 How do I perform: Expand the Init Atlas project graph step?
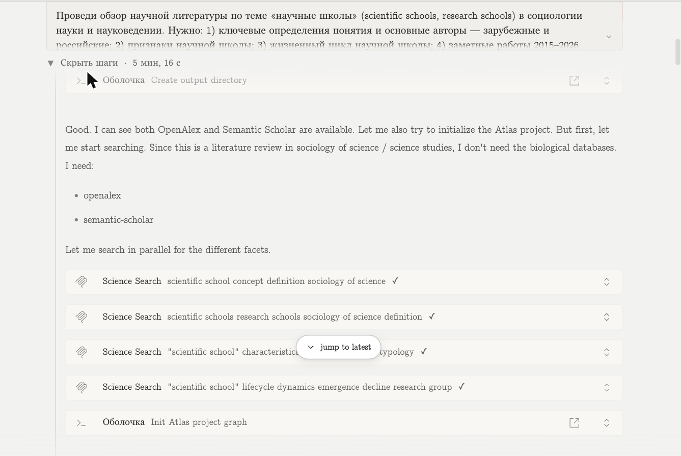click(607, 422)
